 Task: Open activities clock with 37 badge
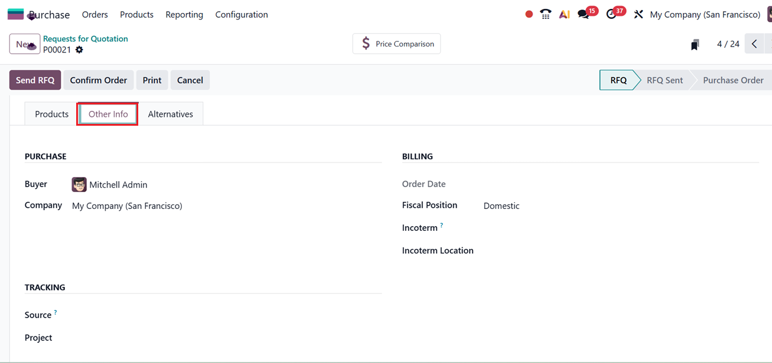612,14
